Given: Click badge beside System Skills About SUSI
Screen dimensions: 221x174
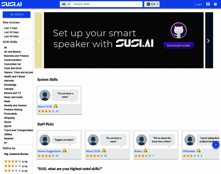Looking at the screenshot, I should tap(56, 106).
